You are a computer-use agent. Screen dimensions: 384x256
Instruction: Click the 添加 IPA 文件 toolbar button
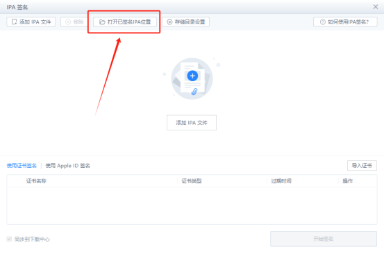click(x=31, y=22)
